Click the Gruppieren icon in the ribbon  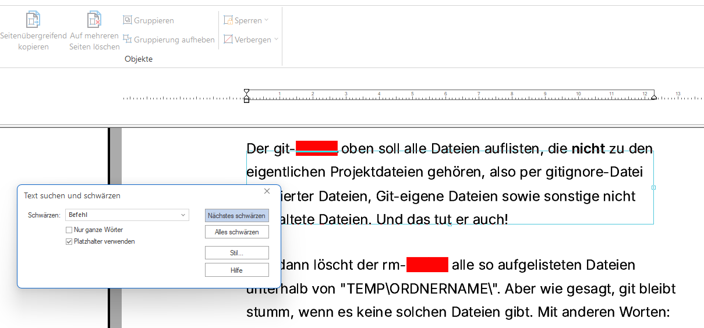click(x=128, y=20)
